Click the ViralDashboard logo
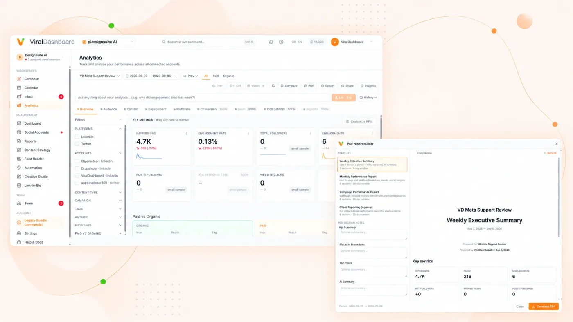573x322 pixels. (x=45, y=42)
